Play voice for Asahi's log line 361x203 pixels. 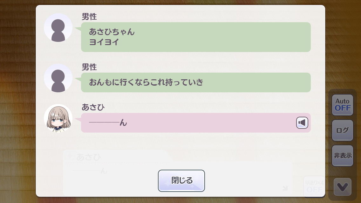302,123
